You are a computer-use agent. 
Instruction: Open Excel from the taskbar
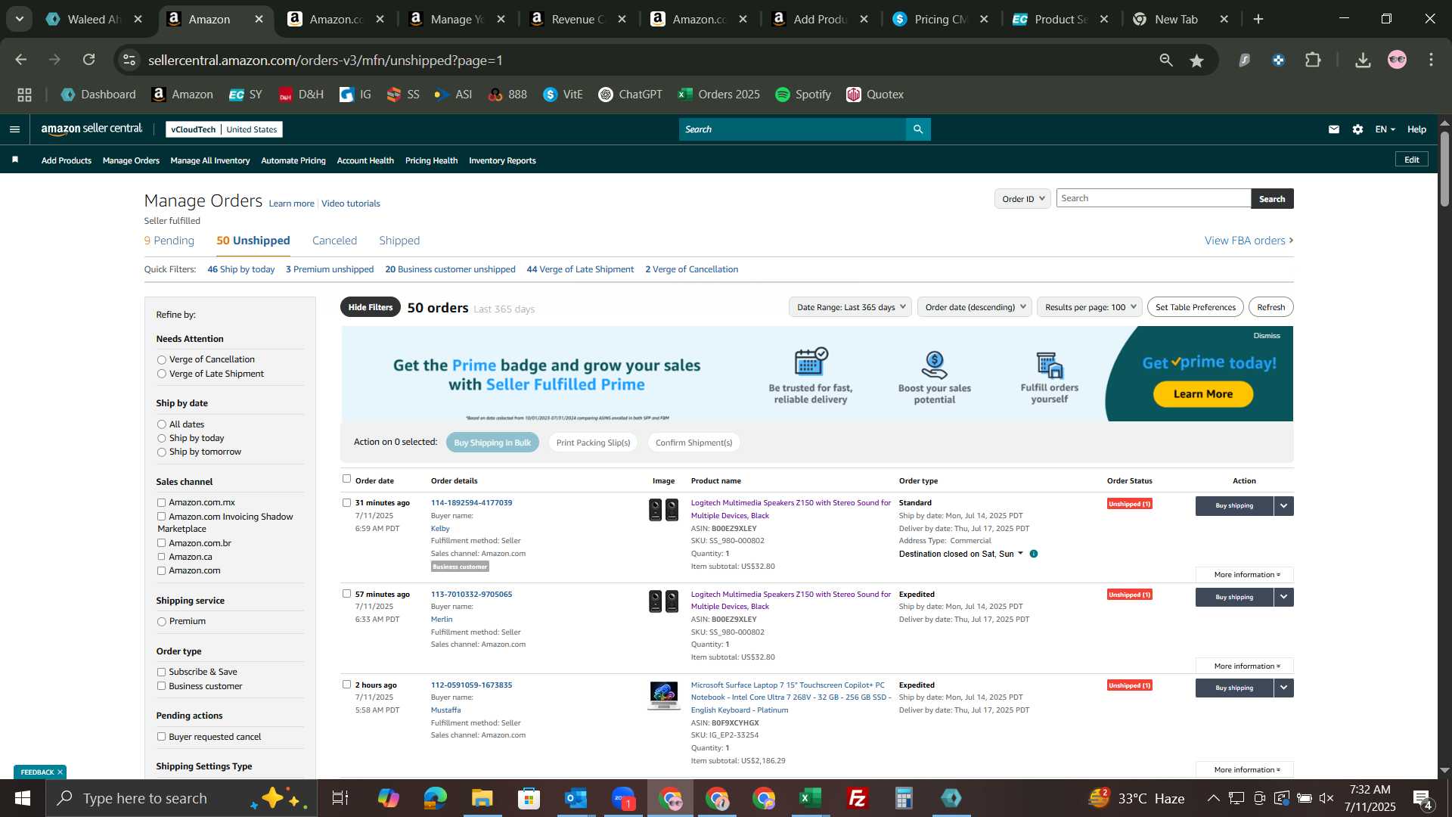[x=810, y=798]
